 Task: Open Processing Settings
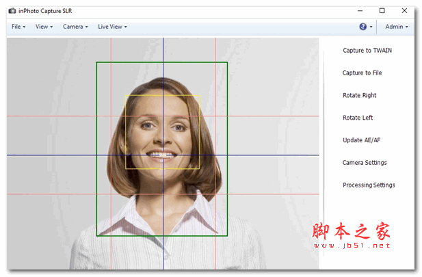[369, 185]
